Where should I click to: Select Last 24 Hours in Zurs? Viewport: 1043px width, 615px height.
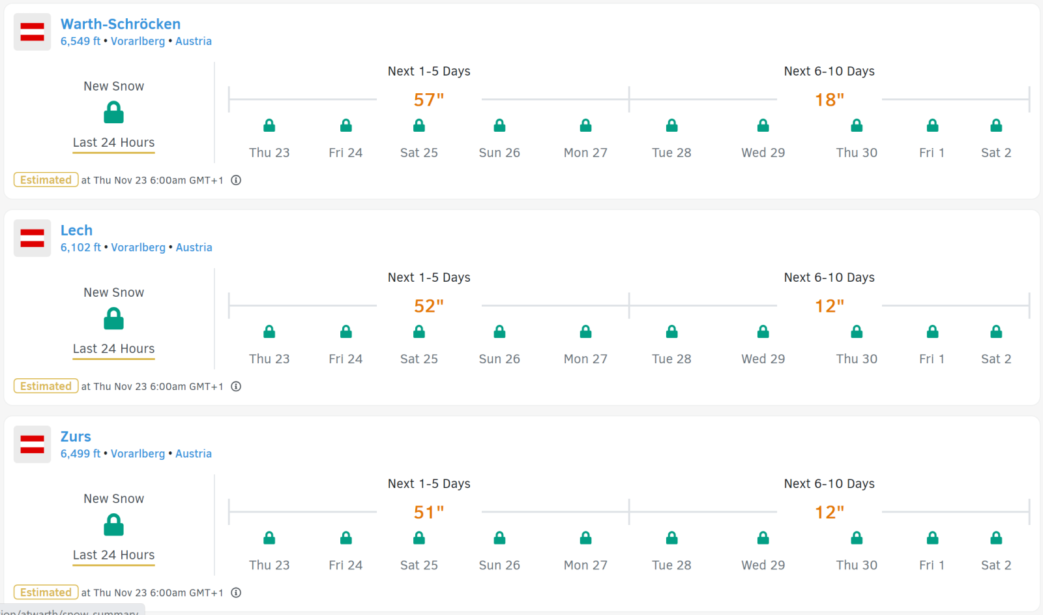(113, 555)
